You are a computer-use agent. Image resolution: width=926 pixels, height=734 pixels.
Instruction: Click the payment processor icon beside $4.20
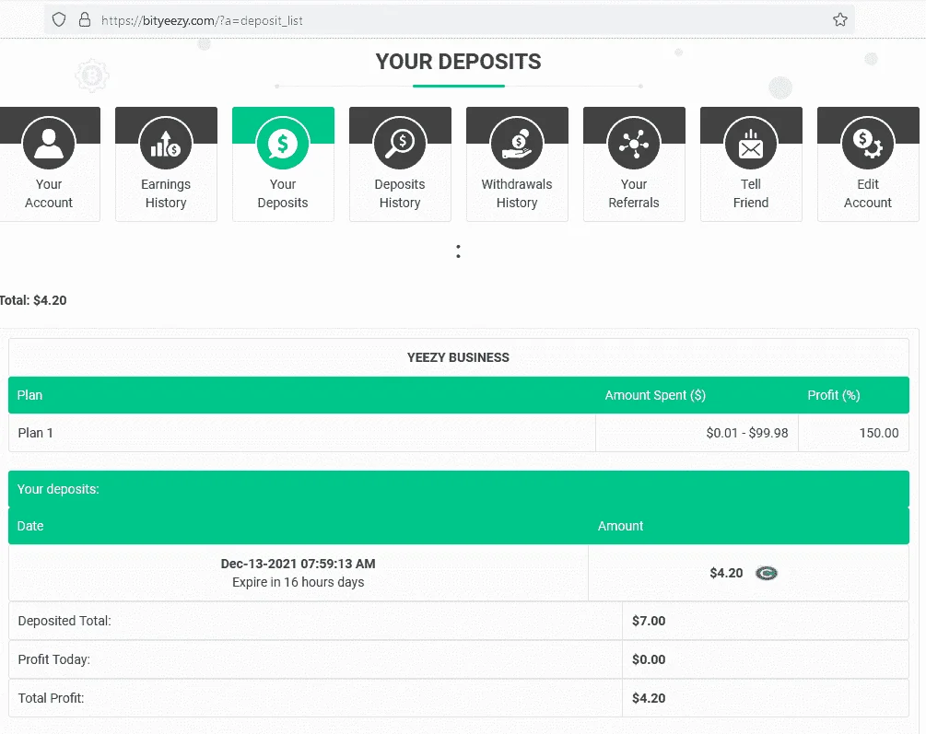[x=767, y=574]
